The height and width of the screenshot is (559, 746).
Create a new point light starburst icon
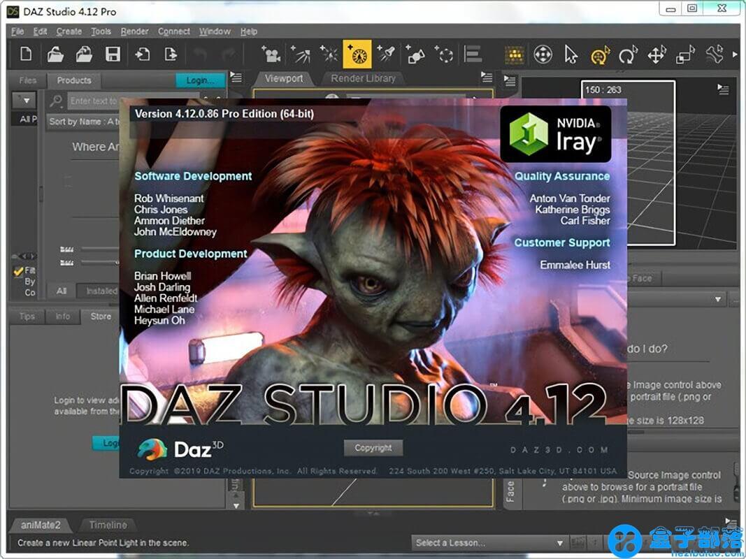(329, 55)
